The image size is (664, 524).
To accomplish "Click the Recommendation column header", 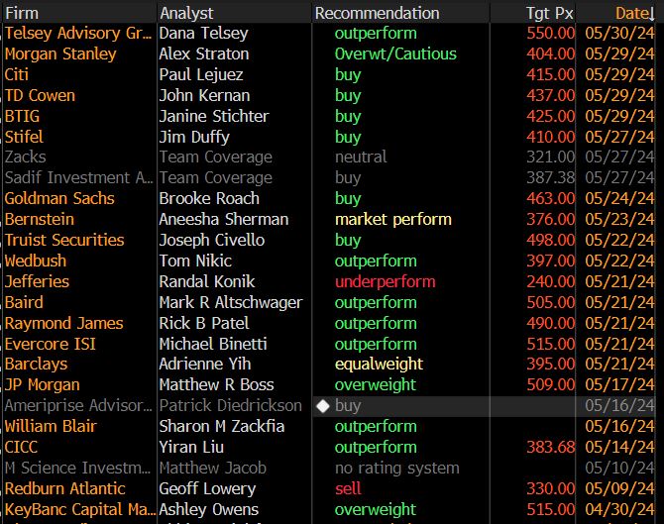I will (x=377, y=13).
